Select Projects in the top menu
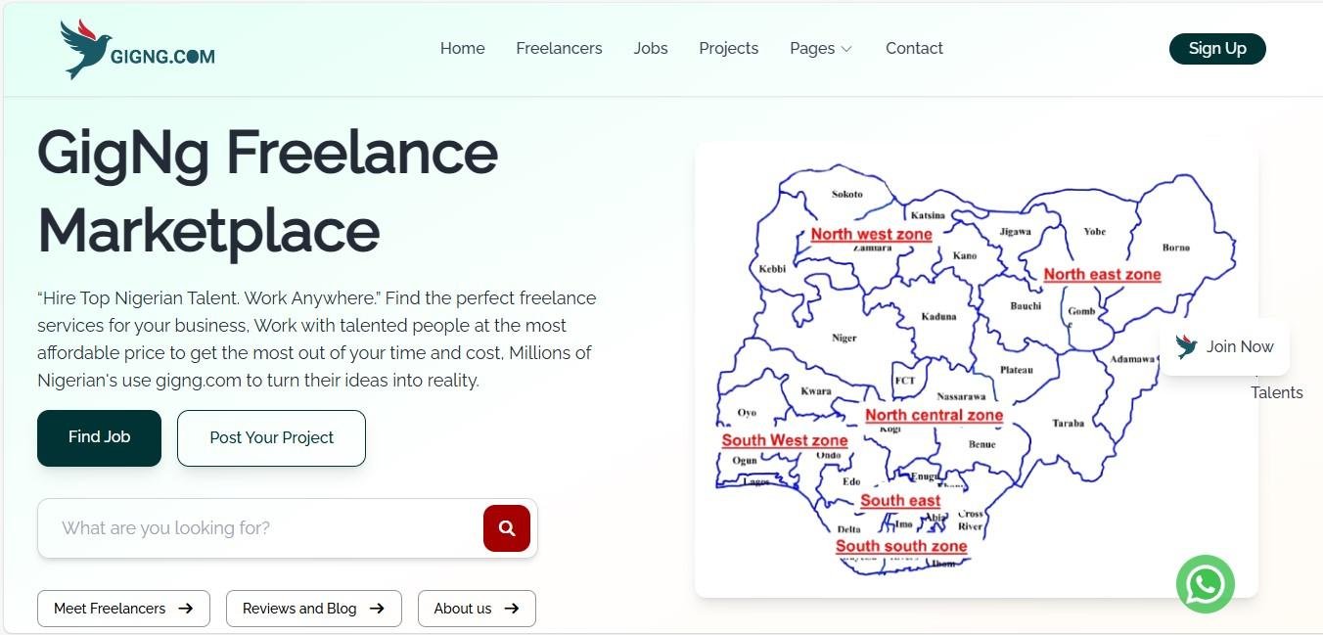 click(728, 48)
